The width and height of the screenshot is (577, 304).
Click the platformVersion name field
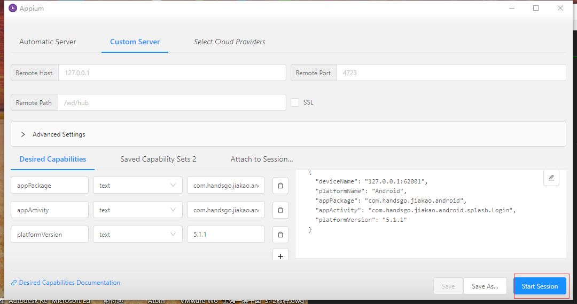pyautogui.click(x=50, y=234)
